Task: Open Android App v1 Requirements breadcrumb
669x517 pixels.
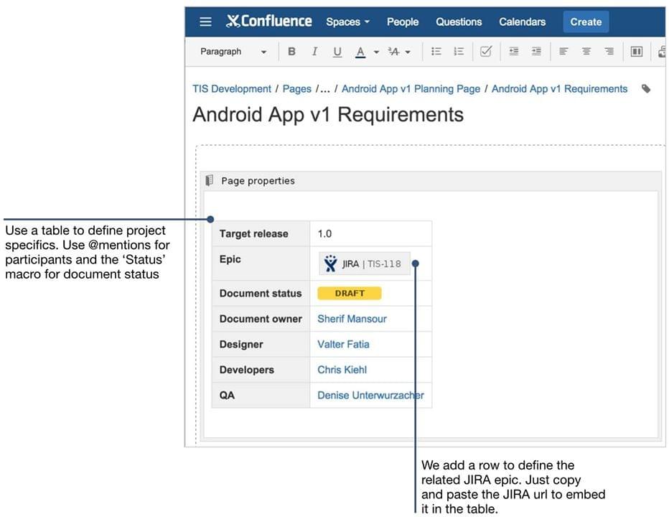Action: coord(559,89)
